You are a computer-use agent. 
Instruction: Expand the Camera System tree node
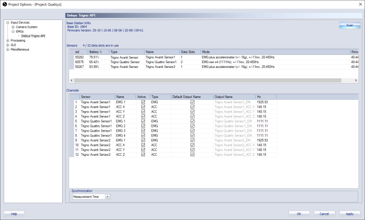pos(13,27)
